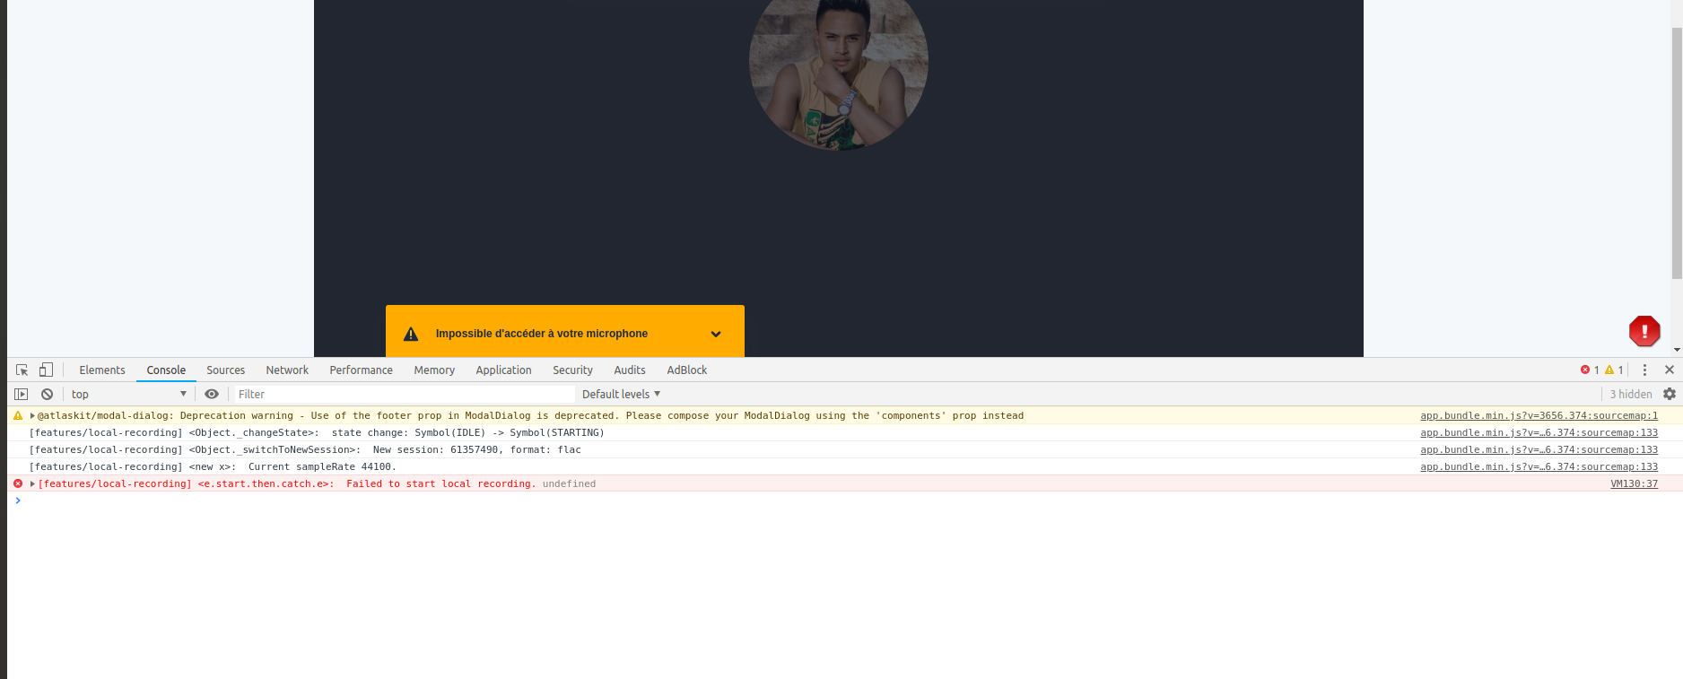Switch to the Audits tab
This screenshot has height=679, width=1683.
coord(630,370)
